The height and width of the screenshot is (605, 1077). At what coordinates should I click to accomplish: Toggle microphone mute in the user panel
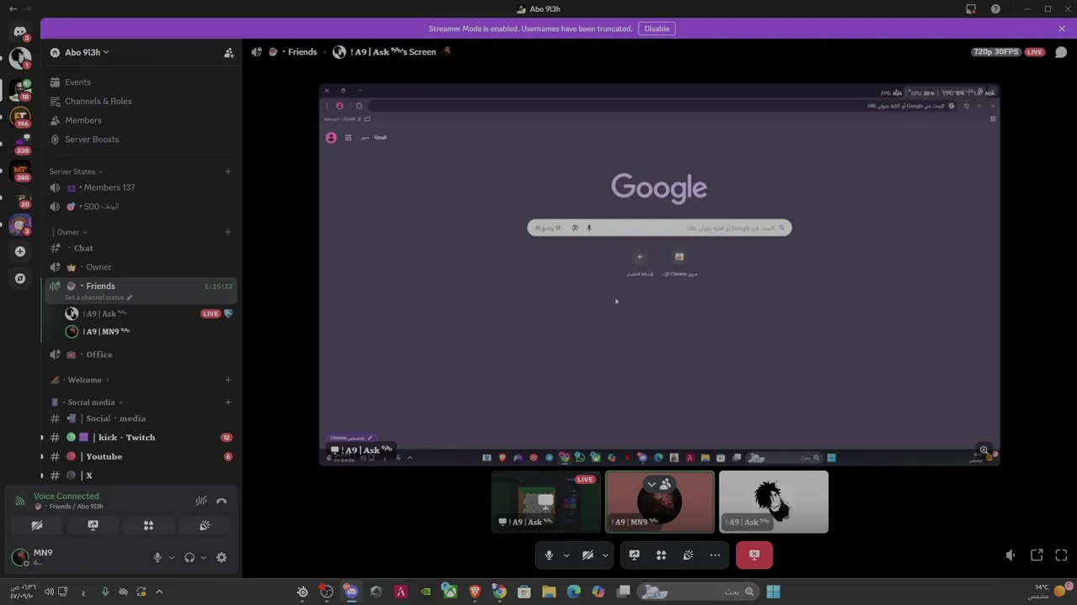pos(157,557)
